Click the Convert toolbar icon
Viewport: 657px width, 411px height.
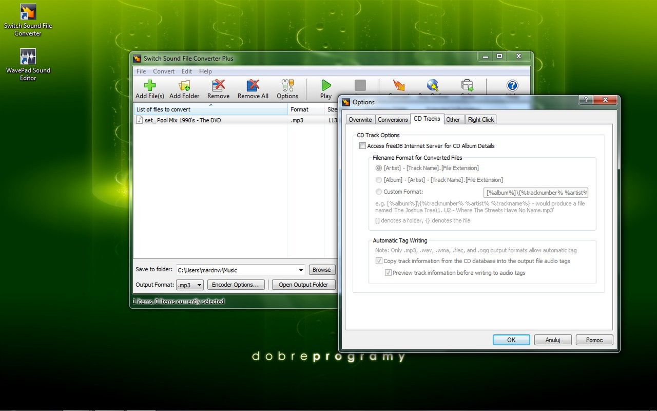(398, 85)
